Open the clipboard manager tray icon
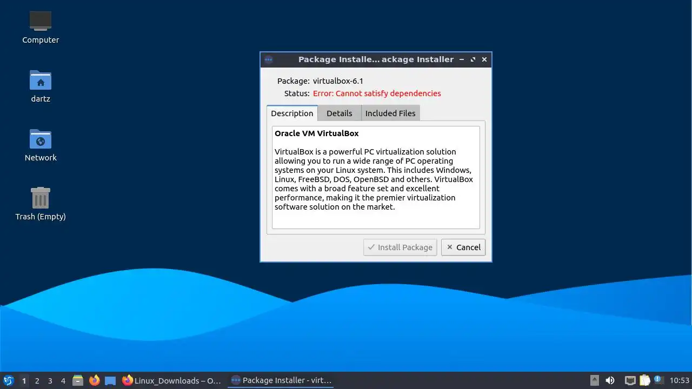Screen dimensions: 692x389 pos(644,380)
